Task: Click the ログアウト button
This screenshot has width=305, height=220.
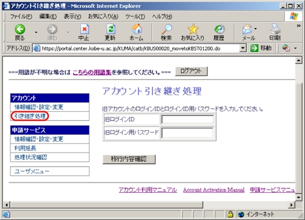Action: (x=192, y=71)
